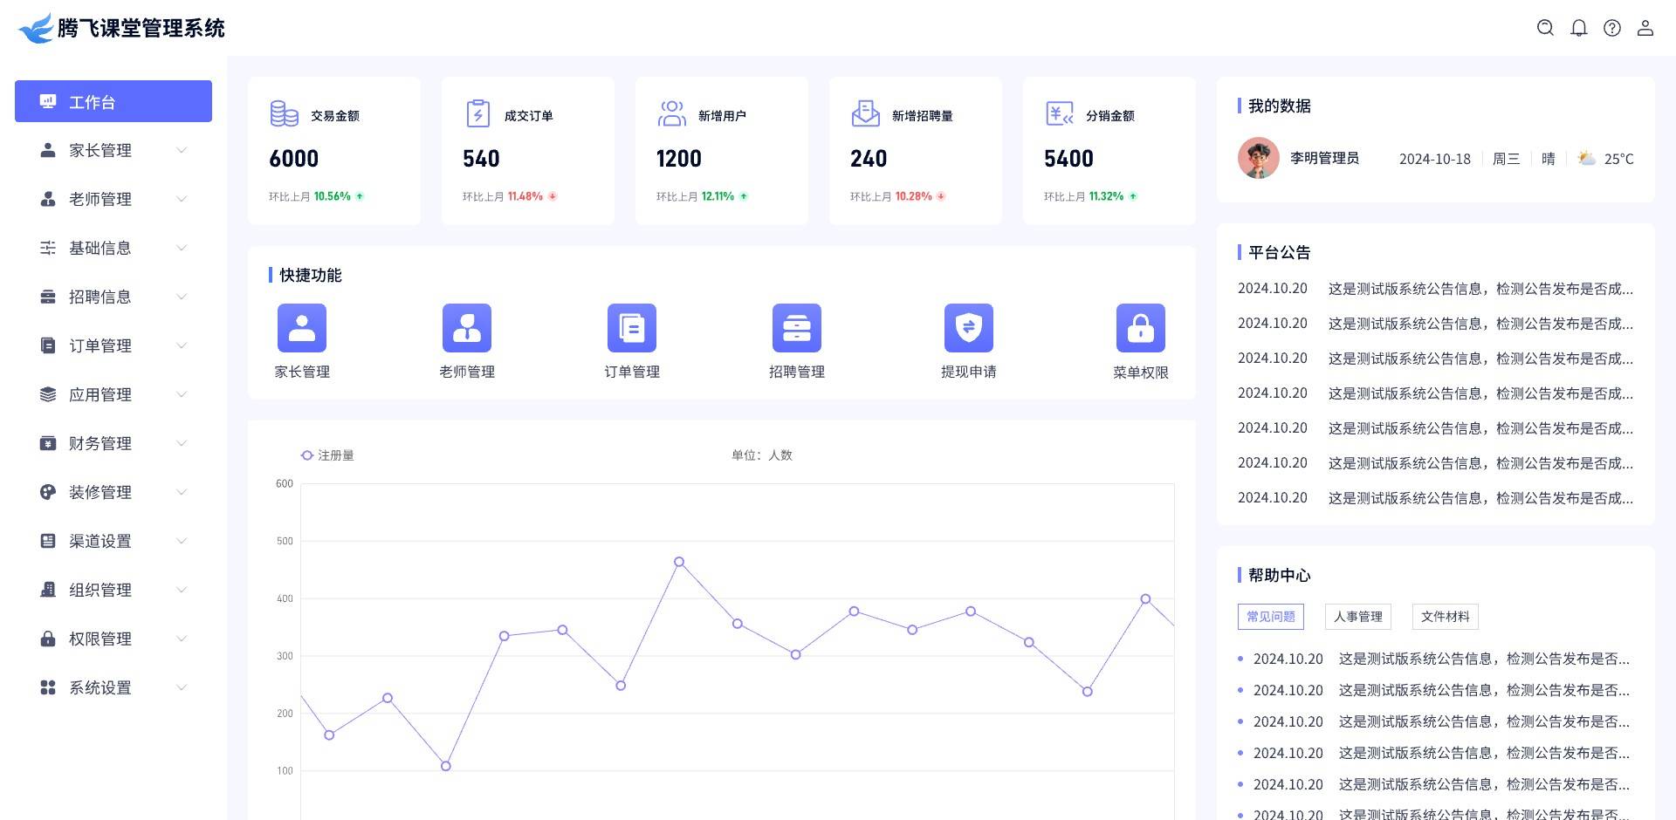Open the 订单管理 shortcut icon
1676x820 pixels.
coord(631,328)
